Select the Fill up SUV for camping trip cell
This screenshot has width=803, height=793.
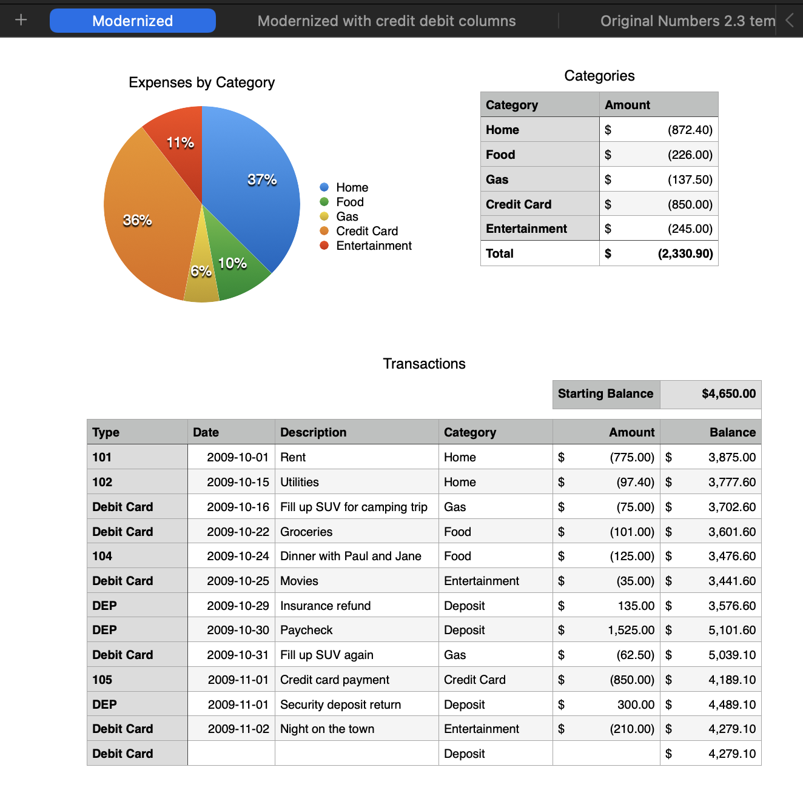pos(357,507)
